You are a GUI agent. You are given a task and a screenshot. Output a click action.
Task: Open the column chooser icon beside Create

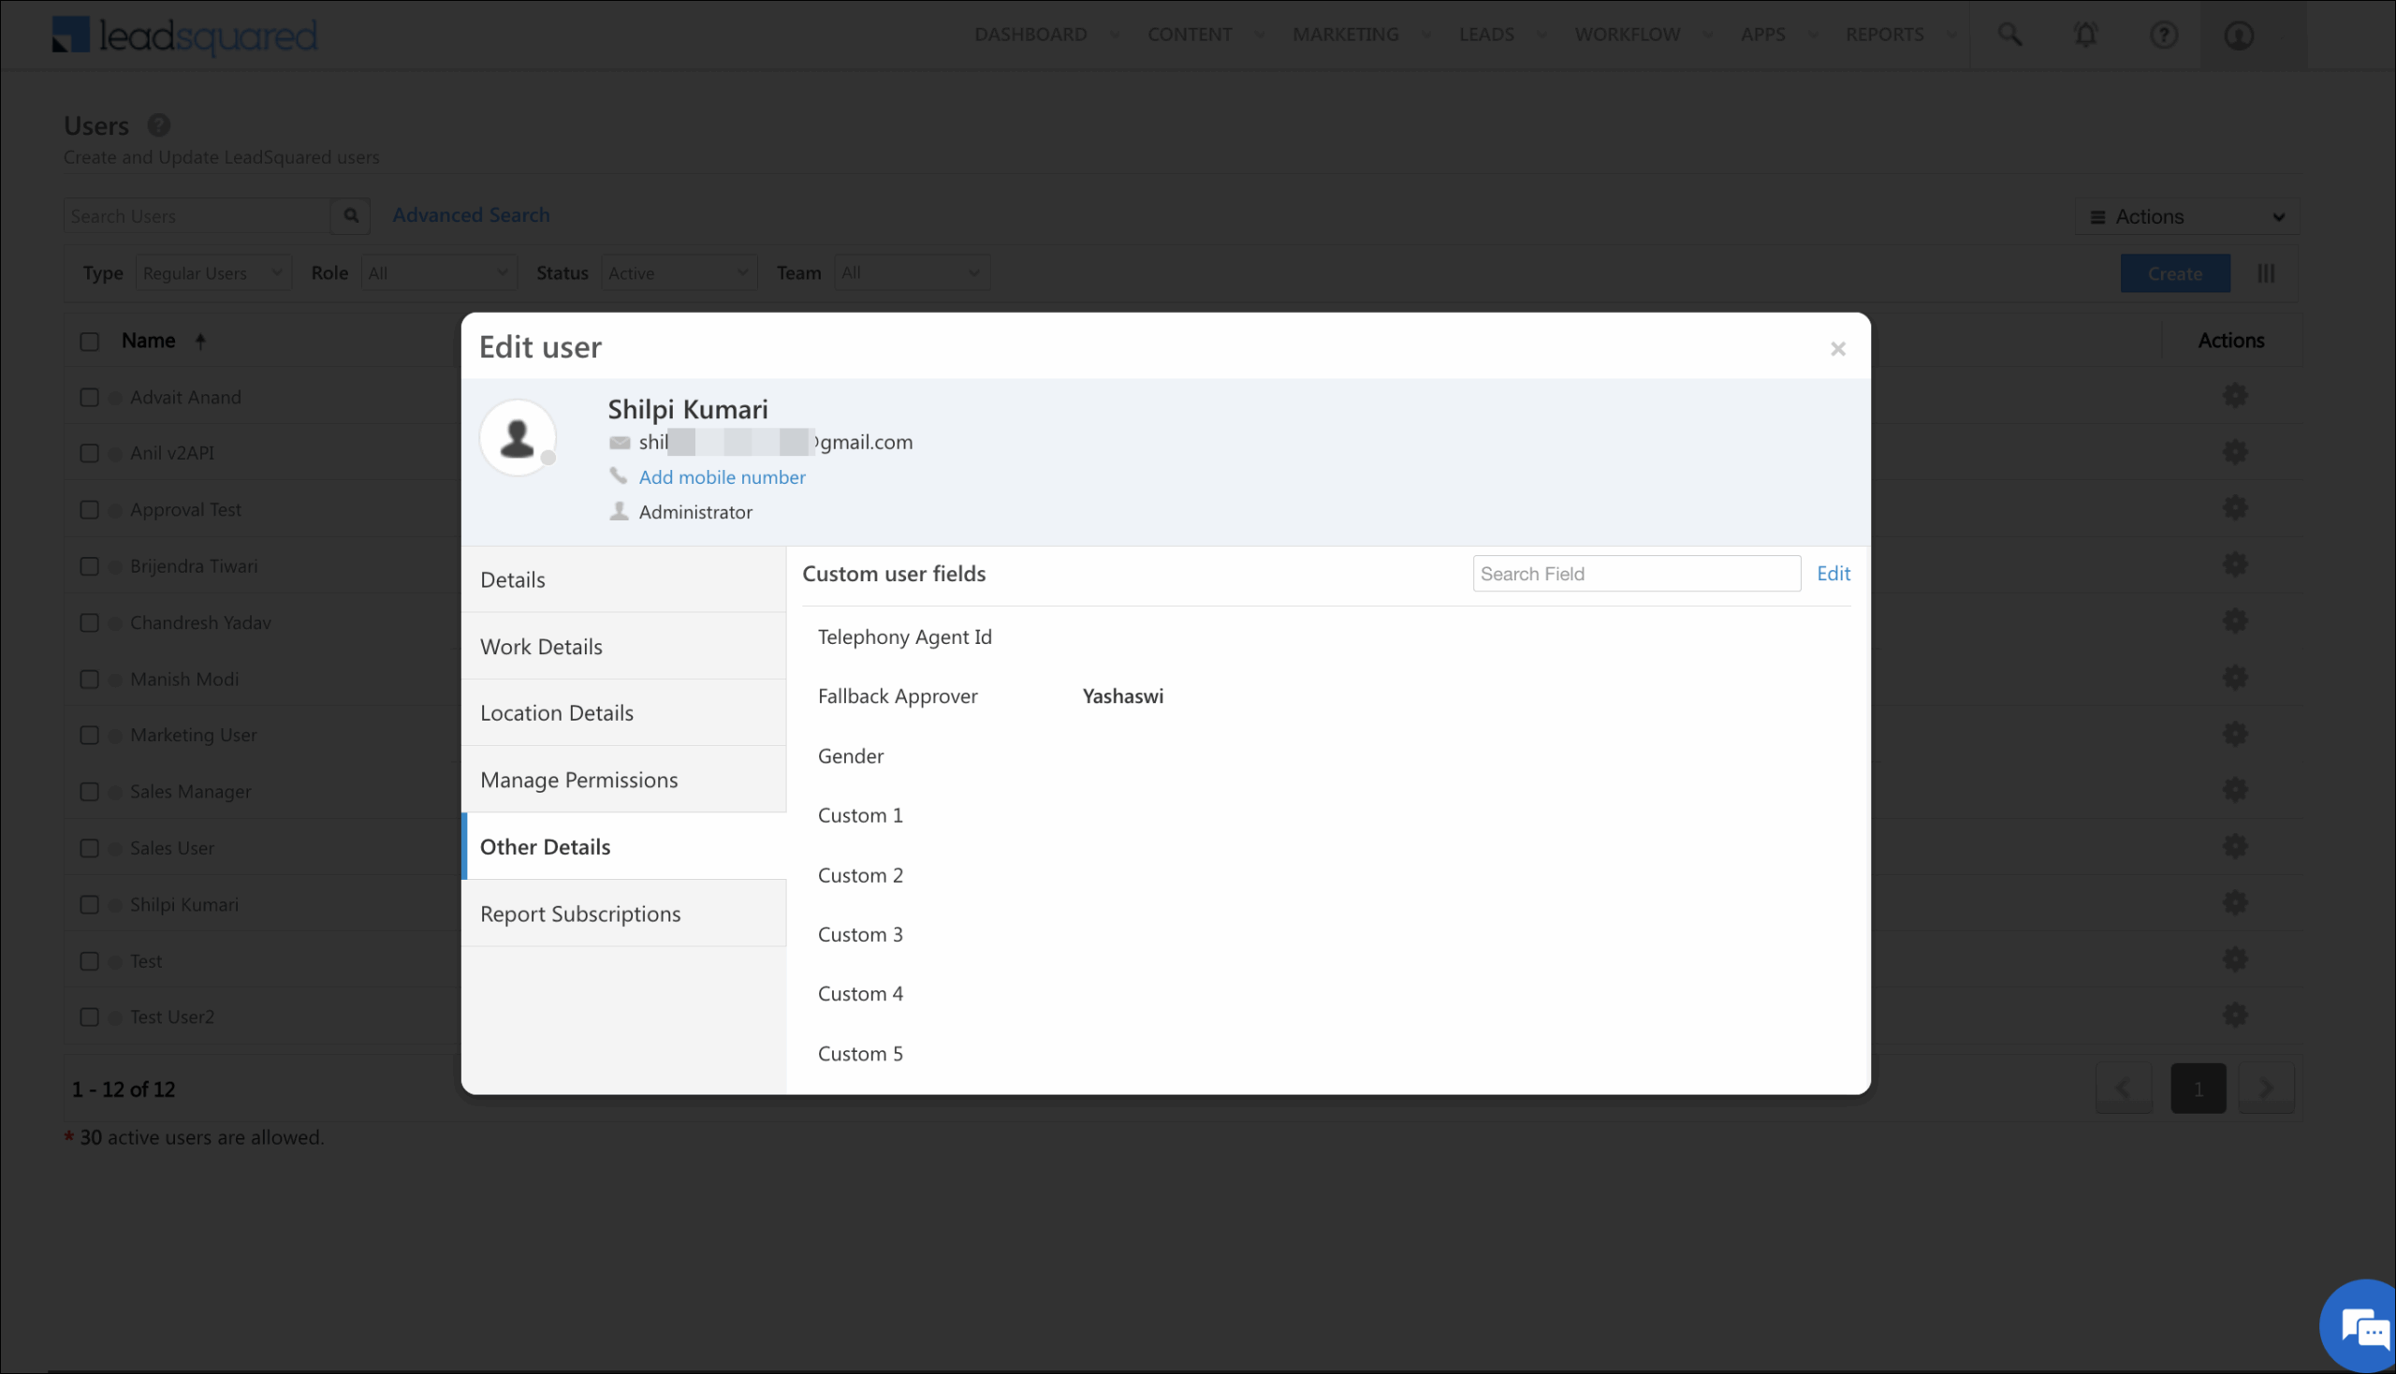(2266, 272)
